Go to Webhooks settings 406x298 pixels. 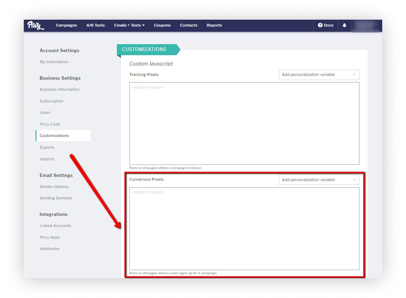[x=49, y=249]
